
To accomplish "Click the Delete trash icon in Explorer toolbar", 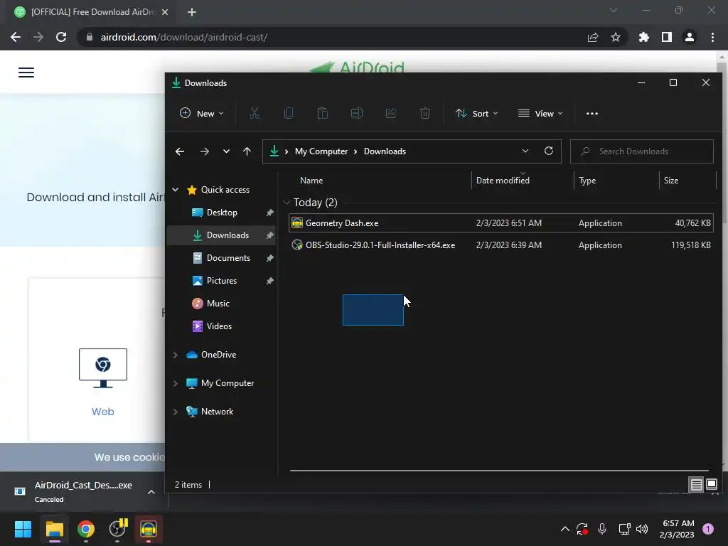I will tap(425, 113).
